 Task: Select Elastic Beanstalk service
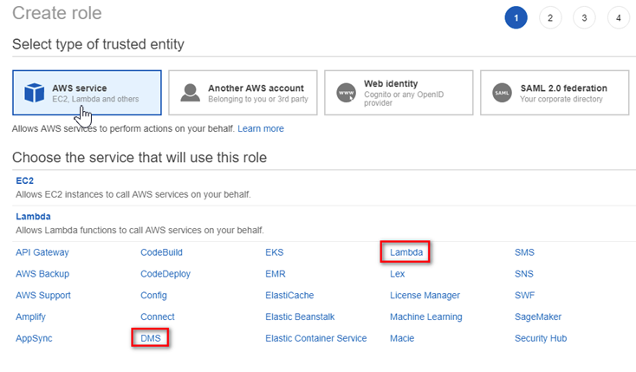[300, 317]
